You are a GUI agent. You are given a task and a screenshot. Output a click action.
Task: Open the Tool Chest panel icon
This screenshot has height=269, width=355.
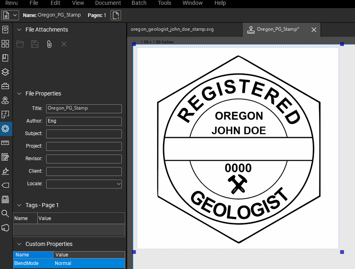click(5, 86)
